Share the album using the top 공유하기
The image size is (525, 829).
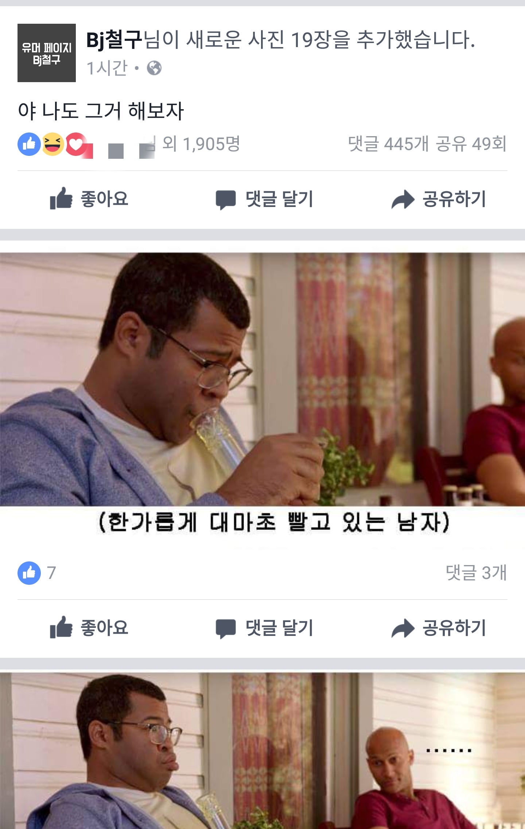(439, 199)
